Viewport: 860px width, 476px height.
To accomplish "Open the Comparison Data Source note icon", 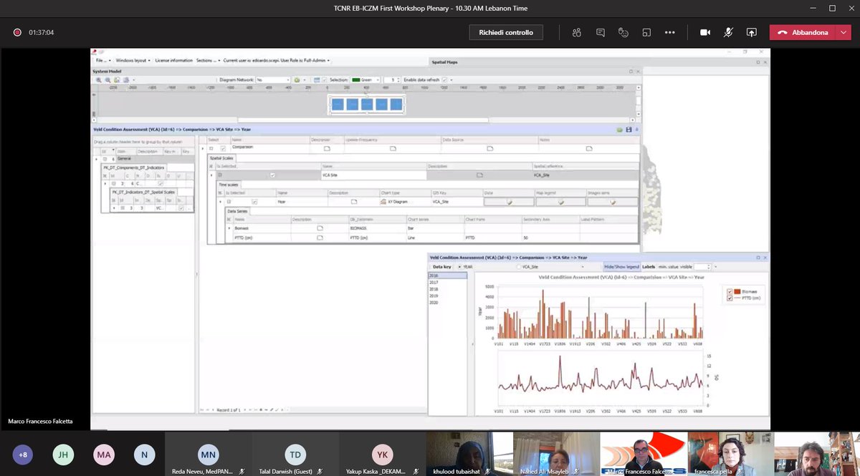I will (490, 148).
